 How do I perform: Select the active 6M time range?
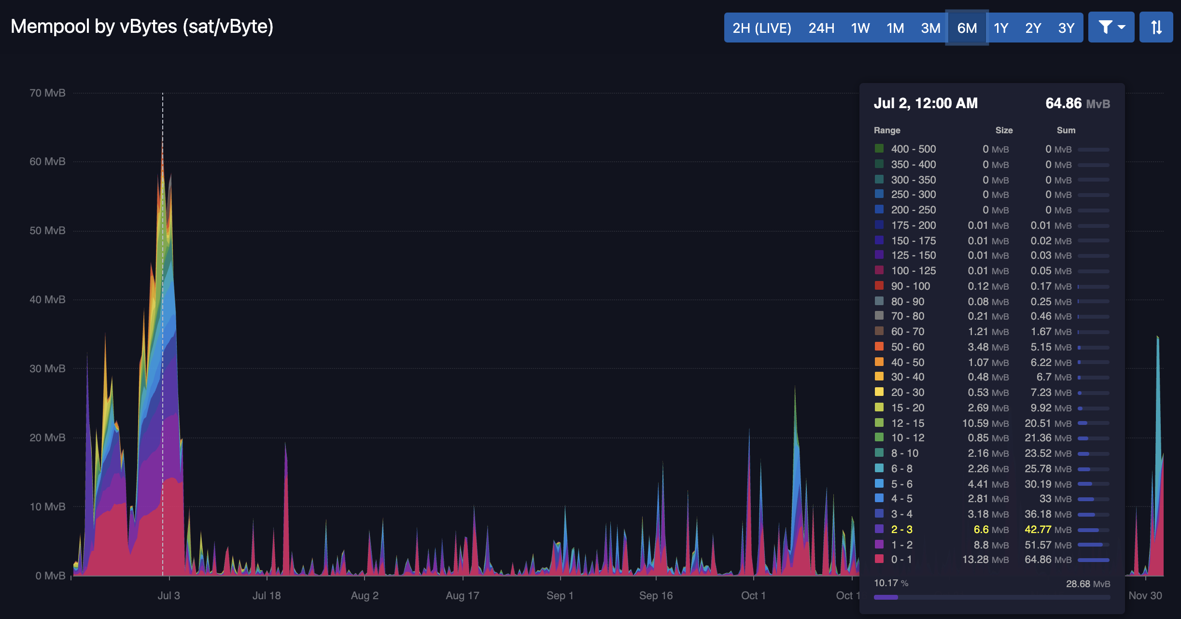(967, 28)
